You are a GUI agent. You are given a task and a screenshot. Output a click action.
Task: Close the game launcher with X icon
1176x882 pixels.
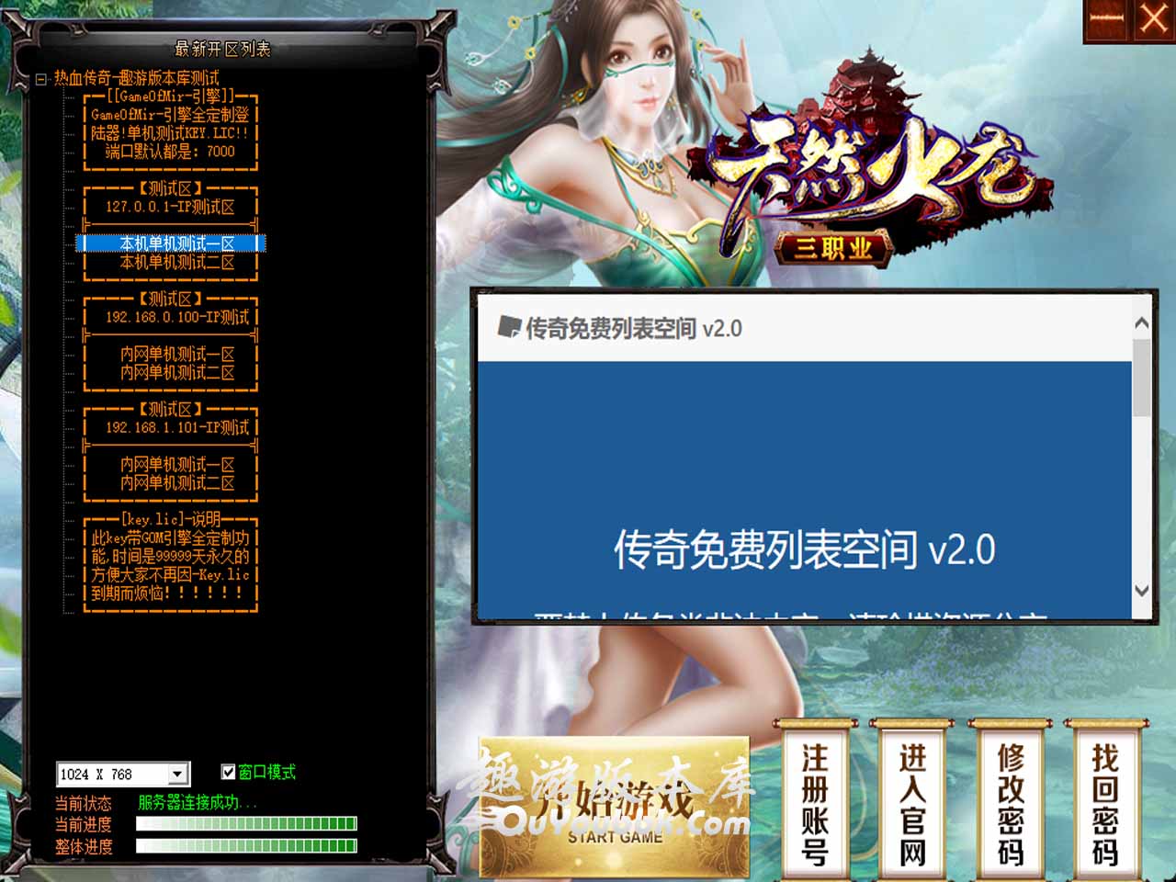(1154, 19)
